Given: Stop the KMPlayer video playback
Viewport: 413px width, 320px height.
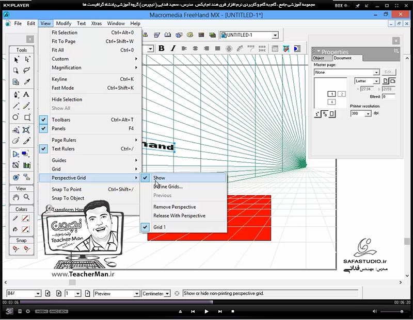Looking at the screenshot, I should coord(233,311).
